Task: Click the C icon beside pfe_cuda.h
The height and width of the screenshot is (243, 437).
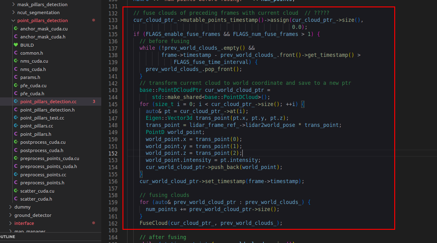Action: [x=16, y=93]
